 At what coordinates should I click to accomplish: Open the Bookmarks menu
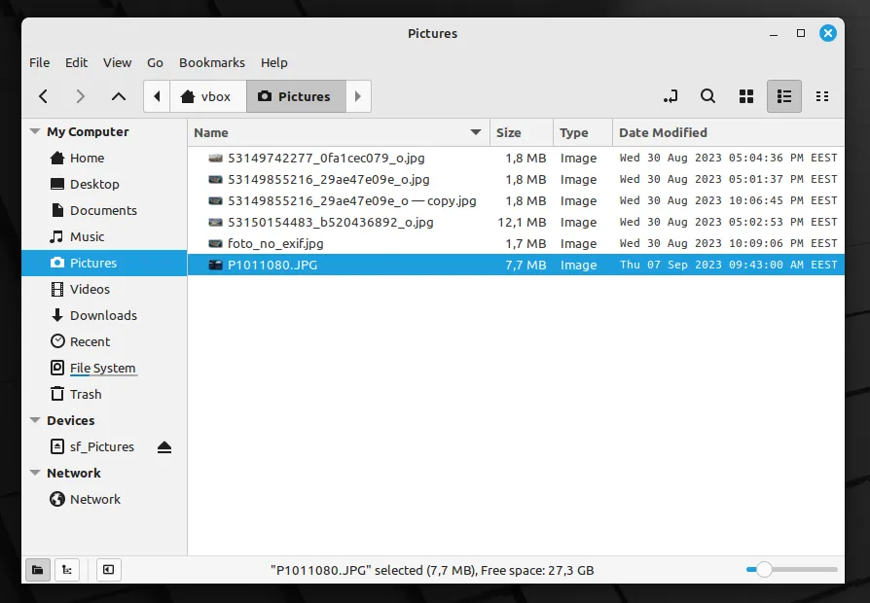pyautogui.click(x=212, y=62)
